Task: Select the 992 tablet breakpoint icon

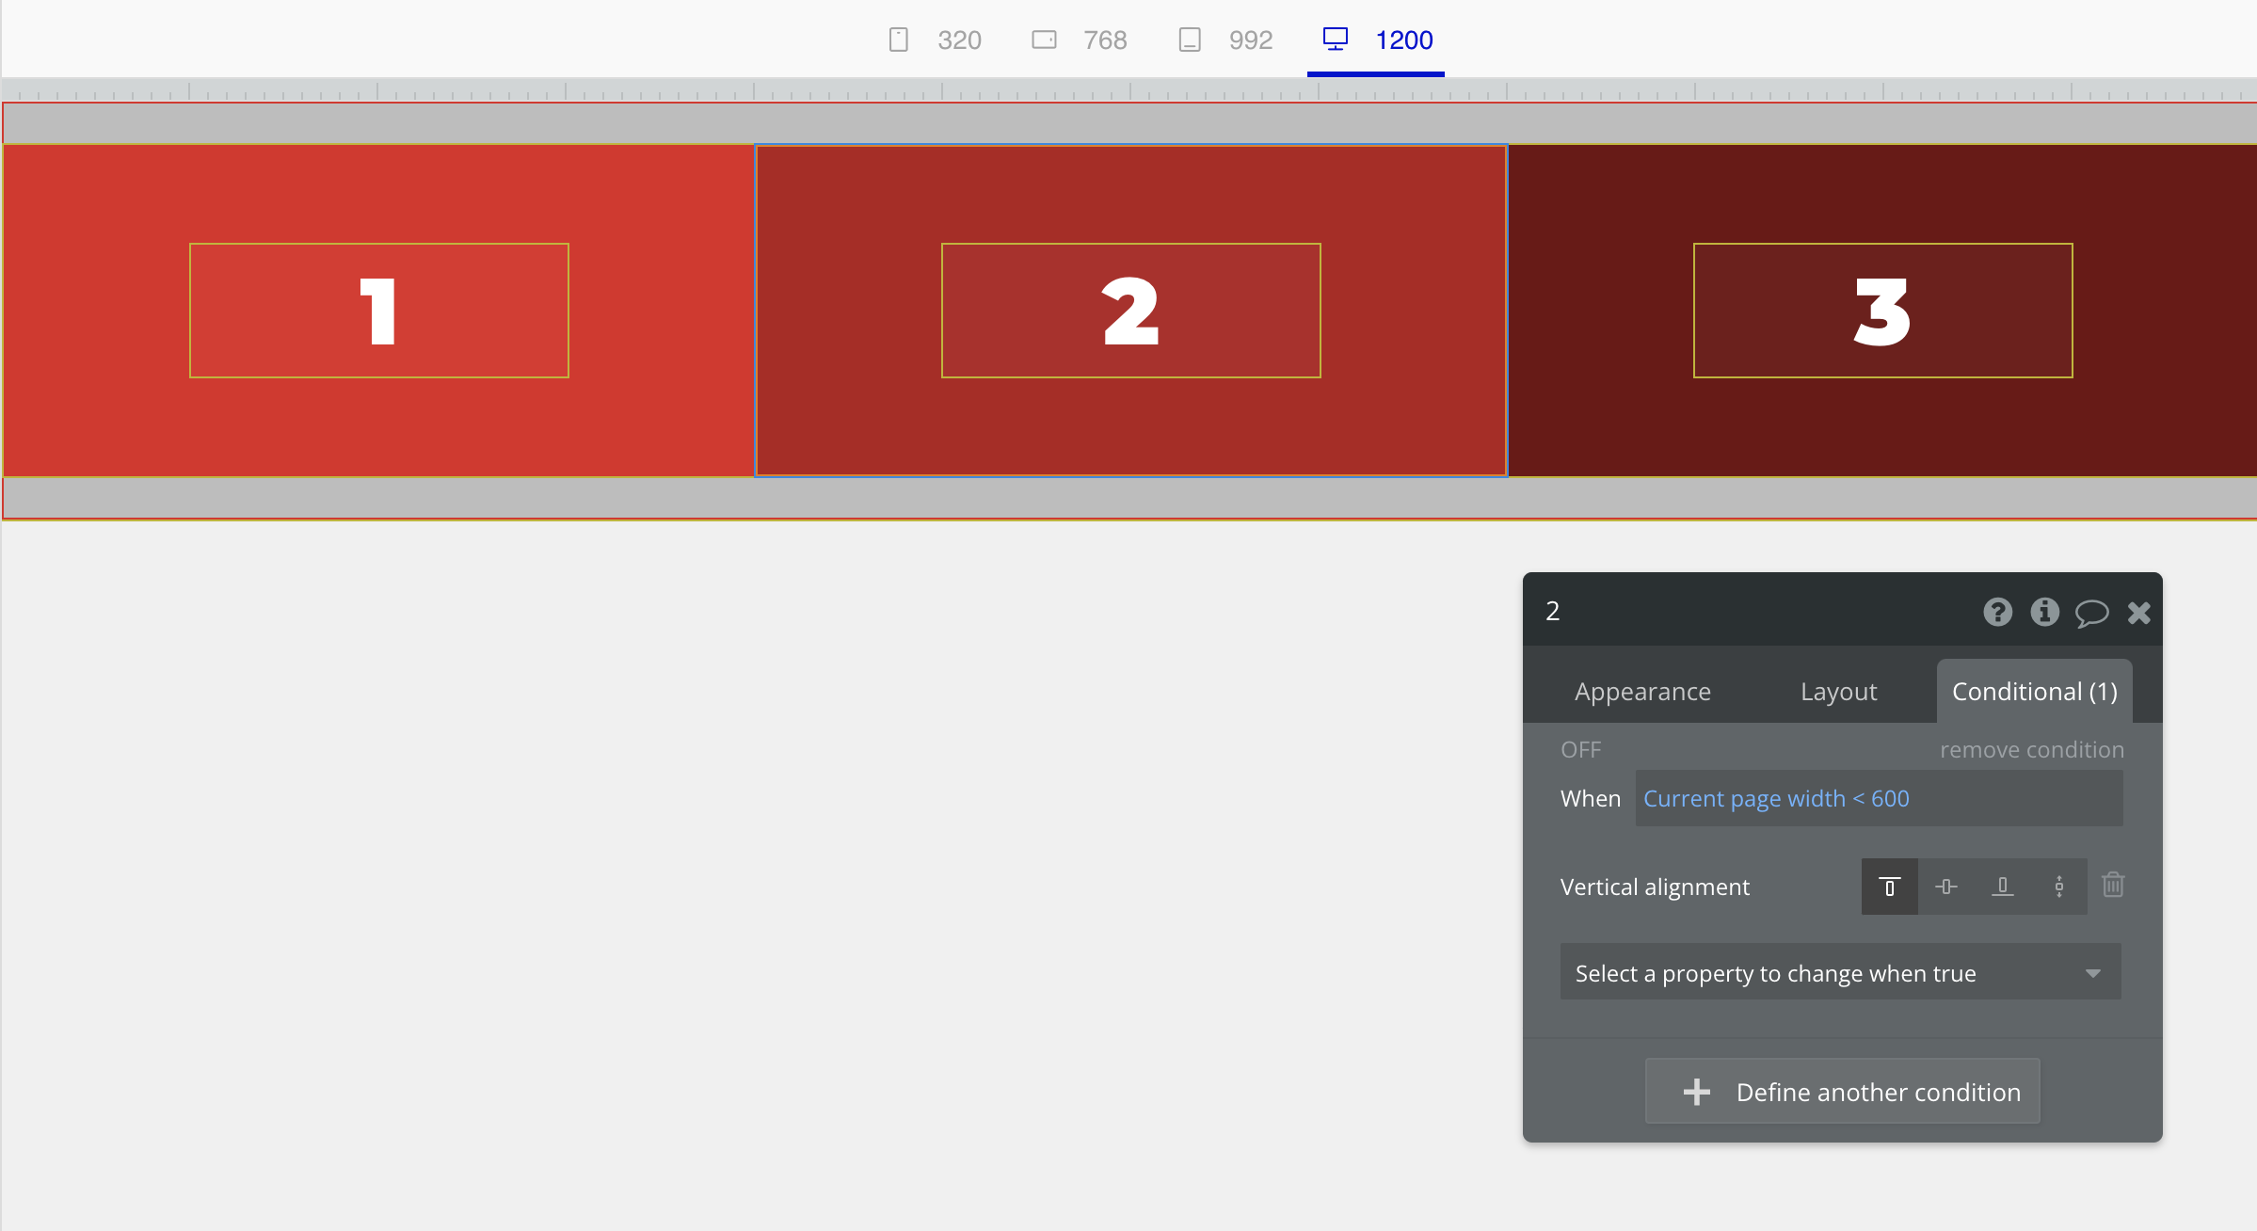Action: (x=1190, y=40)
